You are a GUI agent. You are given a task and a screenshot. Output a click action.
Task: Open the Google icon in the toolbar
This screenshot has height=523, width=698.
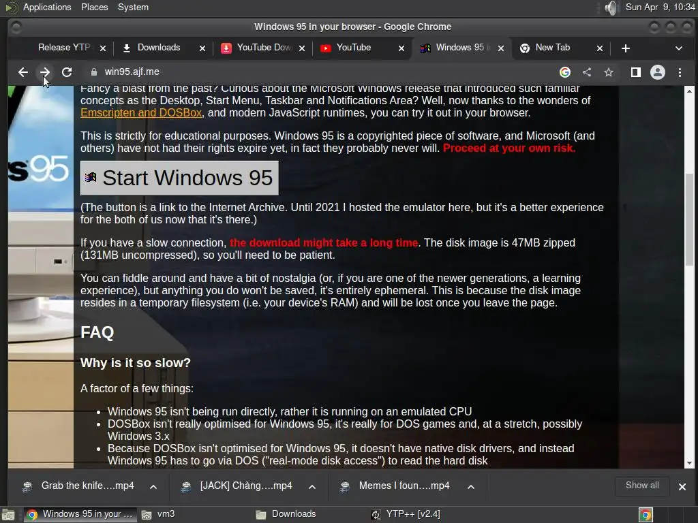[x=565, y=72]
